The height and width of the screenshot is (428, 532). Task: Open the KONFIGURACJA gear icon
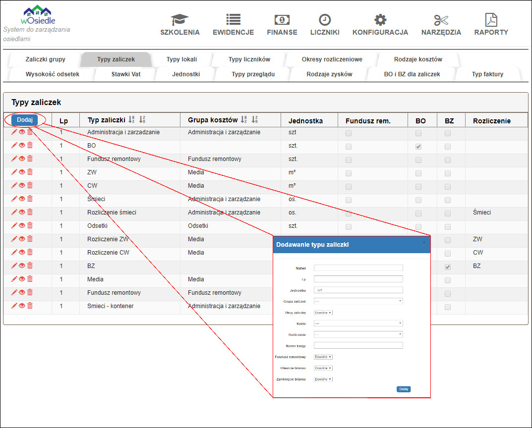[x=380, y=20]
